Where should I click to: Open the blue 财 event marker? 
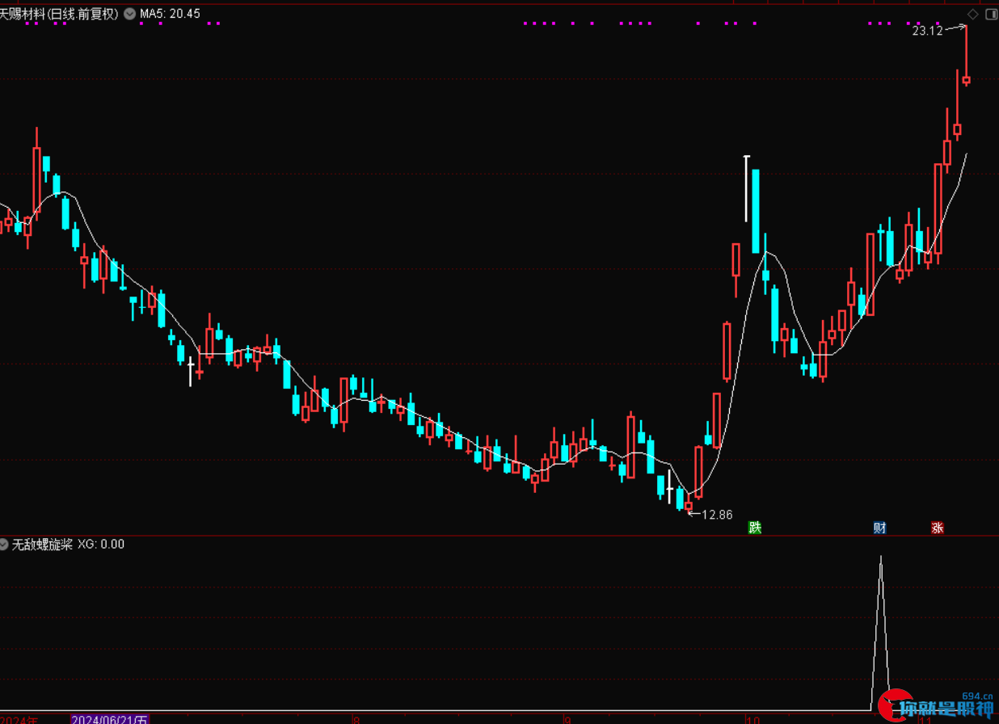(x=880, y=528)
